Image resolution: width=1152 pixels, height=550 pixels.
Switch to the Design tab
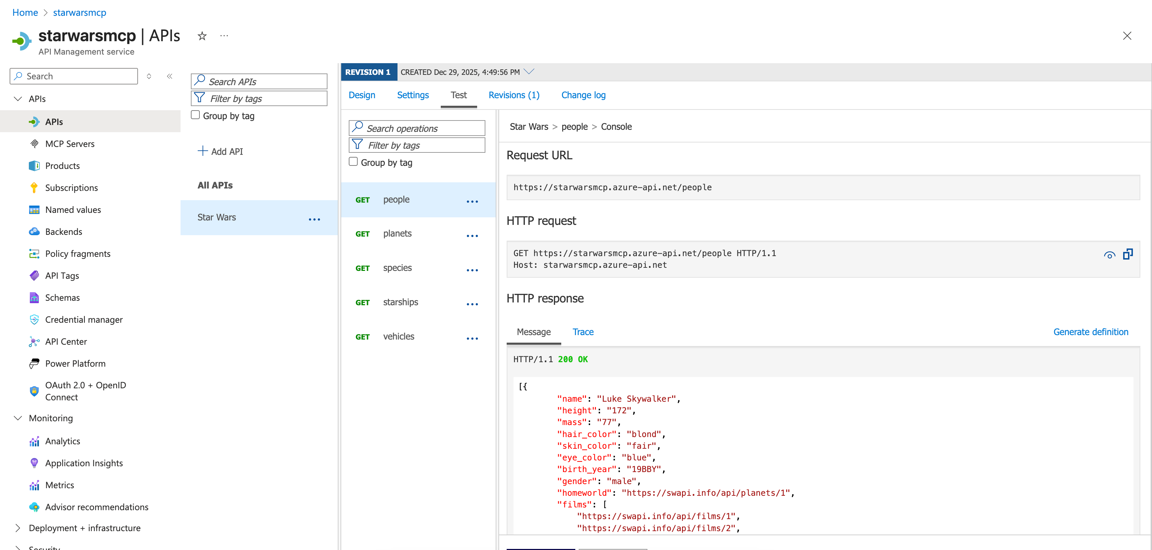click(362, 95)
